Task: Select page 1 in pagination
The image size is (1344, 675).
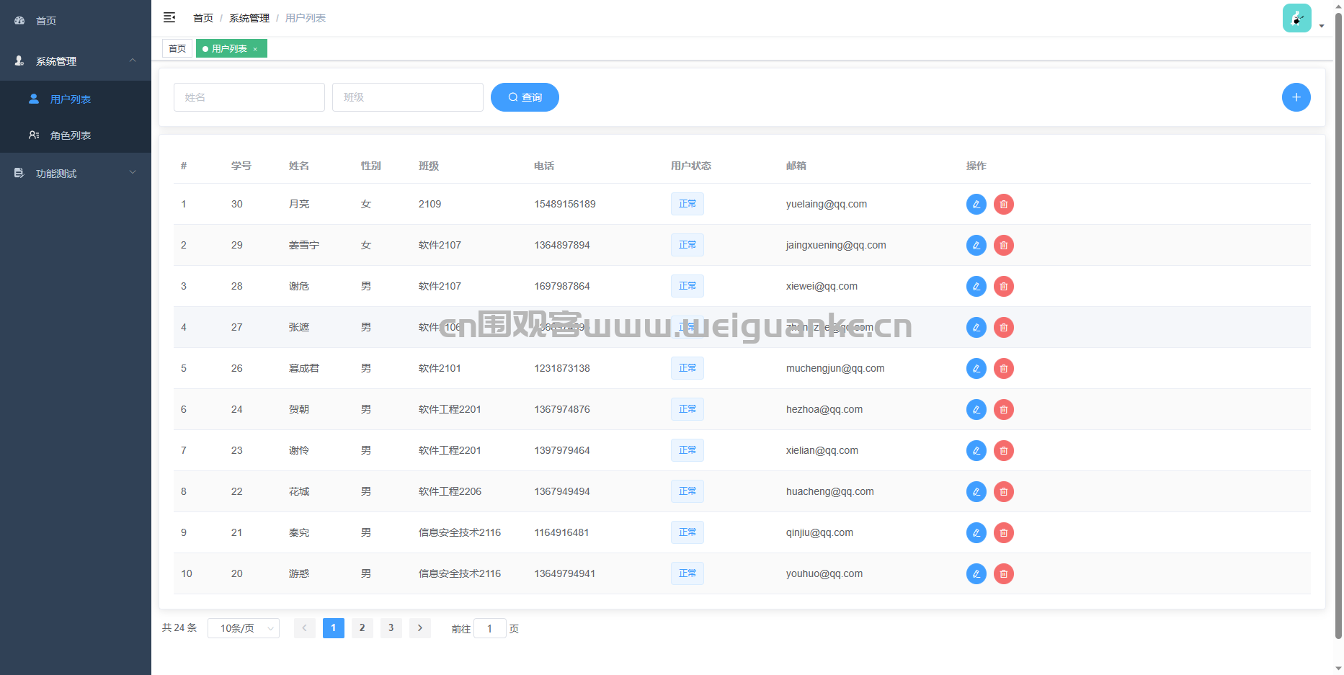Action: pyautogui.click(x=333, y=628)
